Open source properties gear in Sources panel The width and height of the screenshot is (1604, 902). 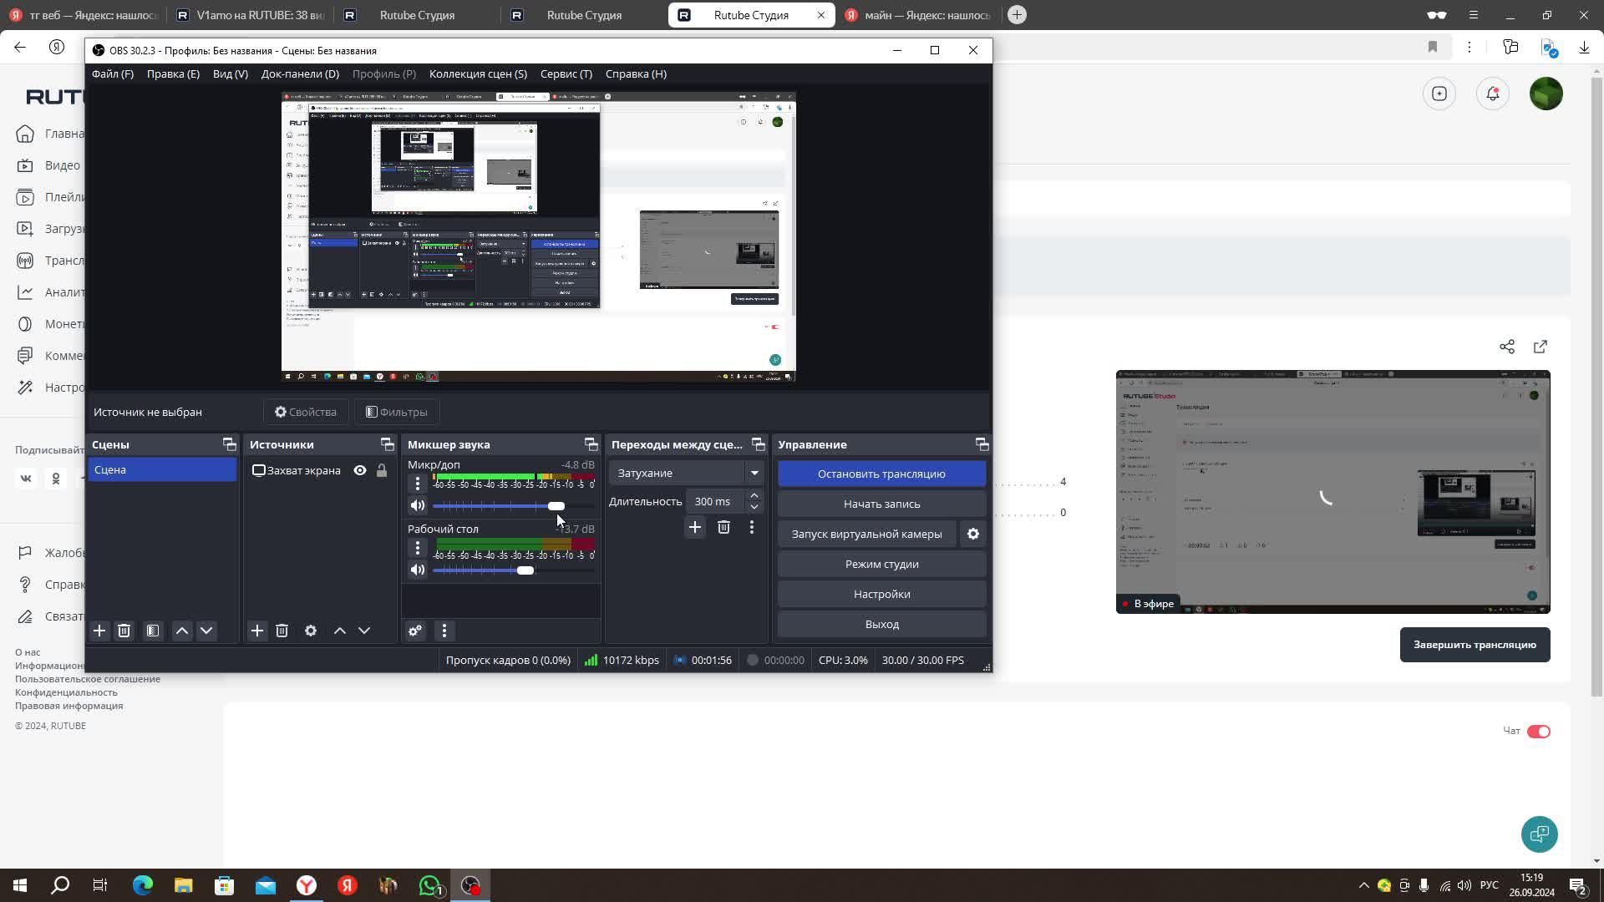pos(311,631)
